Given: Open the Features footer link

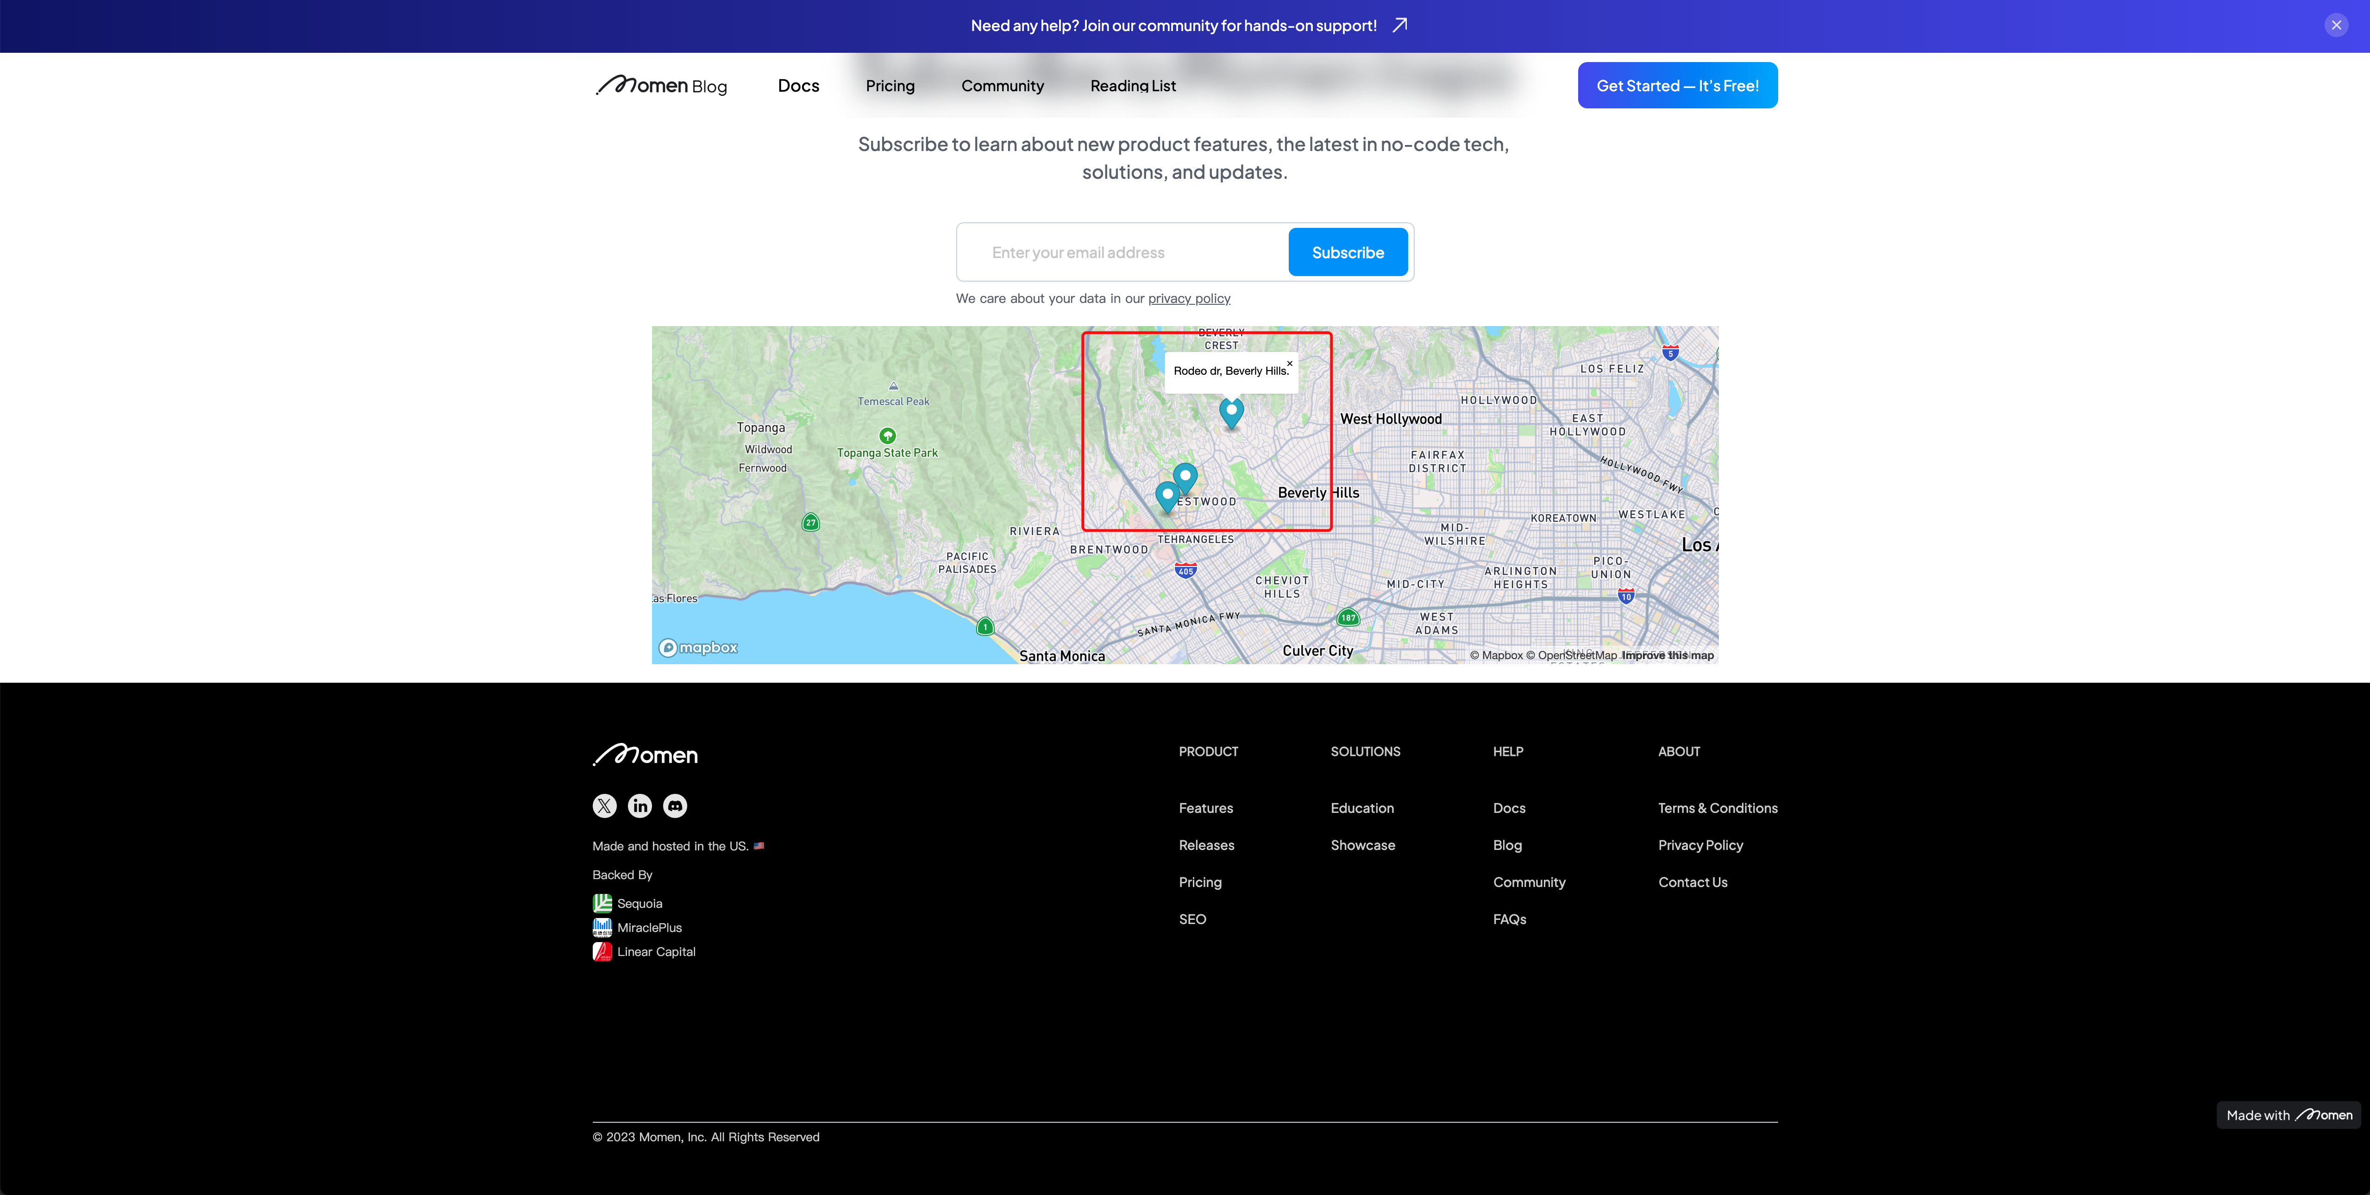Looking at the screenshot, I should (1205, 809).
